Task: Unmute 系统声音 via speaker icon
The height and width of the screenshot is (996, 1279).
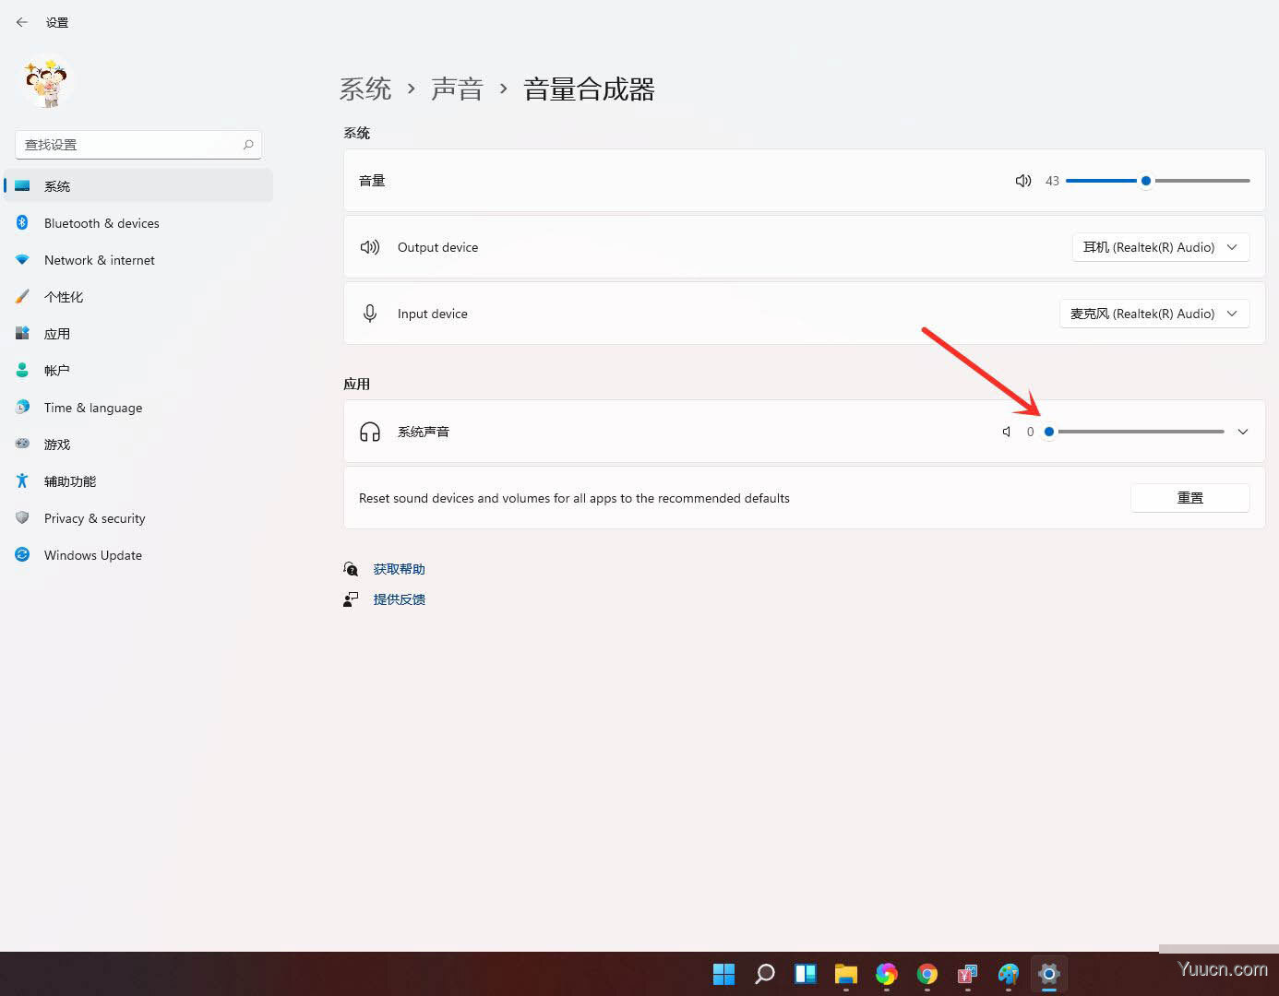Action: tap(1007, 432)
